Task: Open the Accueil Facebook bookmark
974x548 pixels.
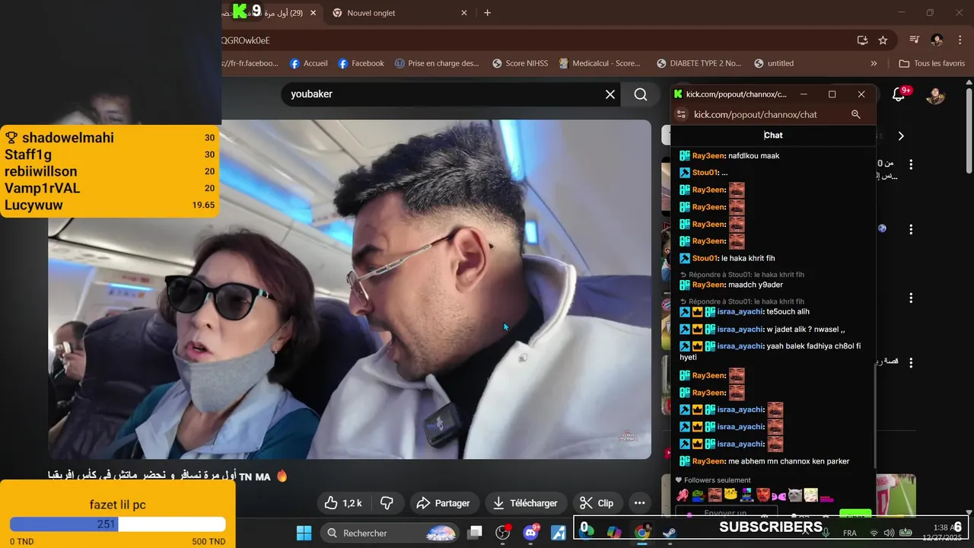Action: click(x=308, y=63)
